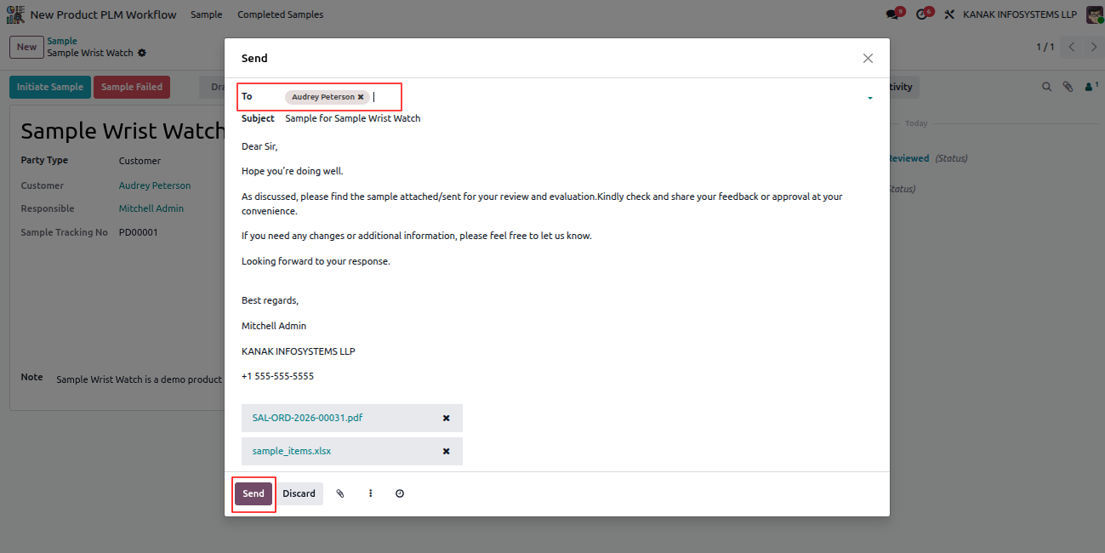The width and height of the screenshot is (1105, 553).
Task: Click the Initiate Sample button
Action: [x=50, y=87]
